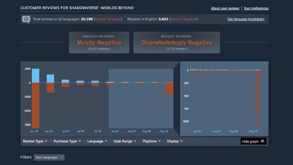Click the Jun 16 negative orange bar

(36, 105)
